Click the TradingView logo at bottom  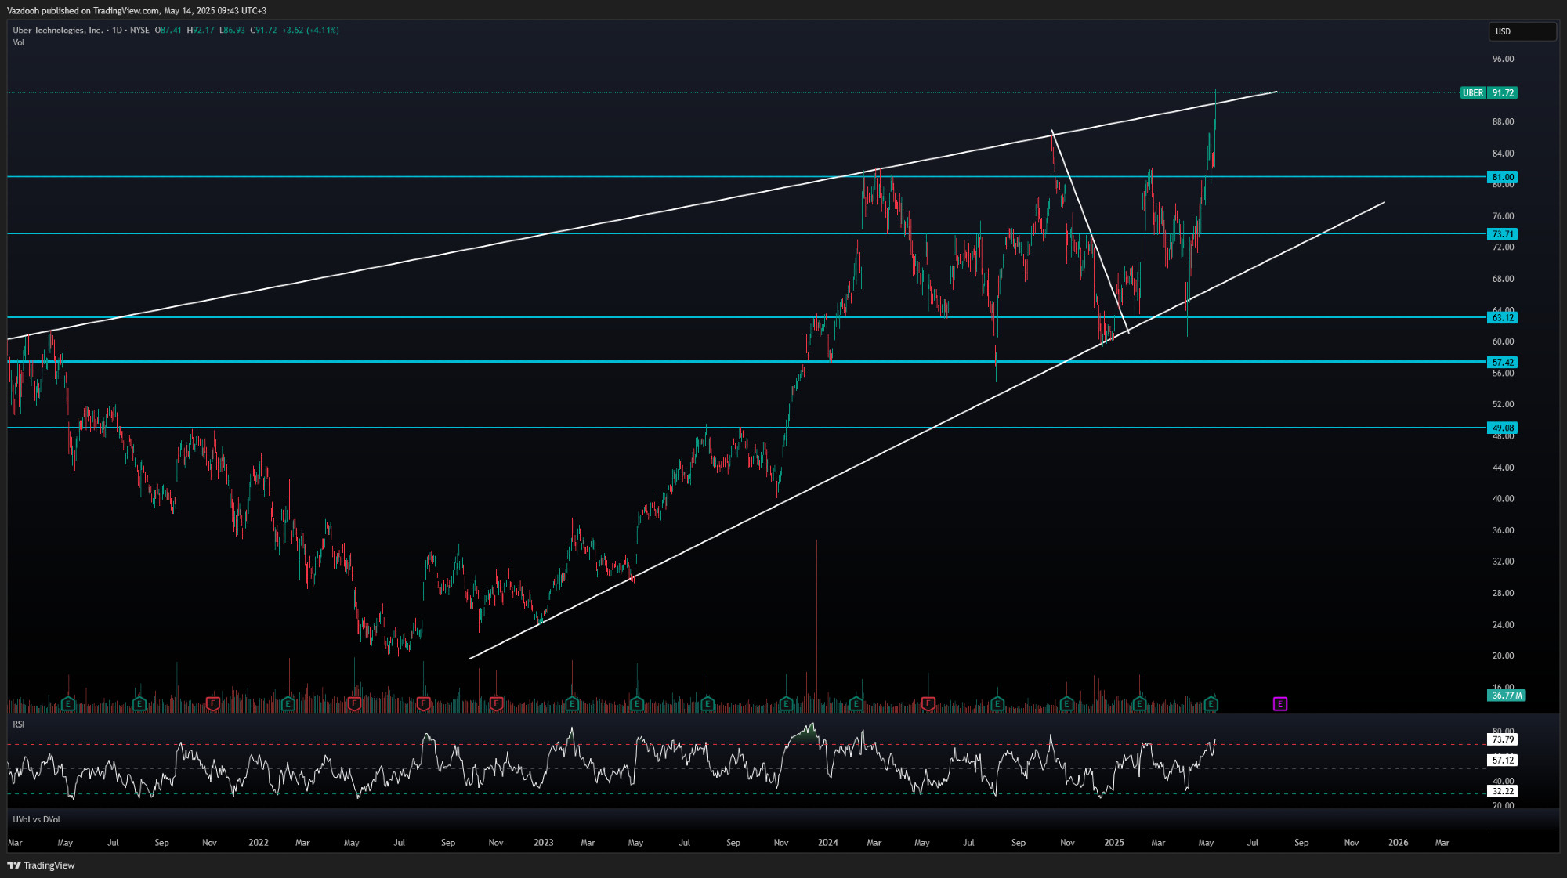[x=42, y=865]
